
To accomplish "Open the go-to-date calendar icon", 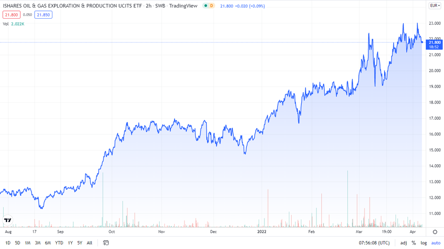I will click(x=106, y=243).
